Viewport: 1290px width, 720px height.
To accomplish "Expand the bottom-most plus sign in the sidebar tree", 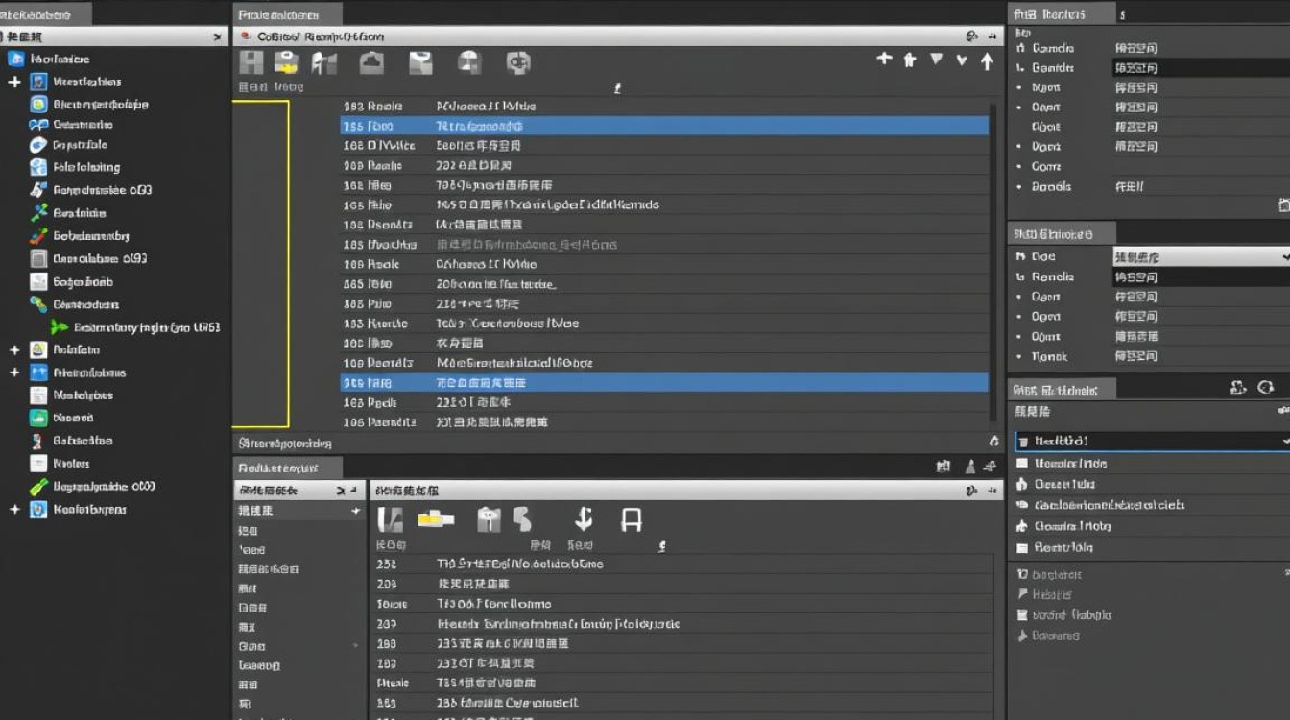I will (x=14, y=510).
